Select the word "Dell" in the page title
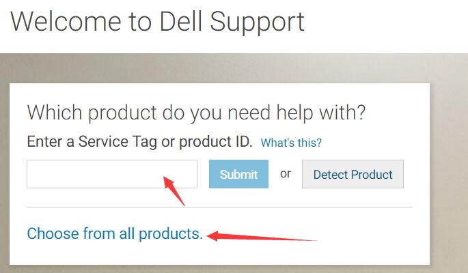Screen dimensions: 468x273 [181, 22]
